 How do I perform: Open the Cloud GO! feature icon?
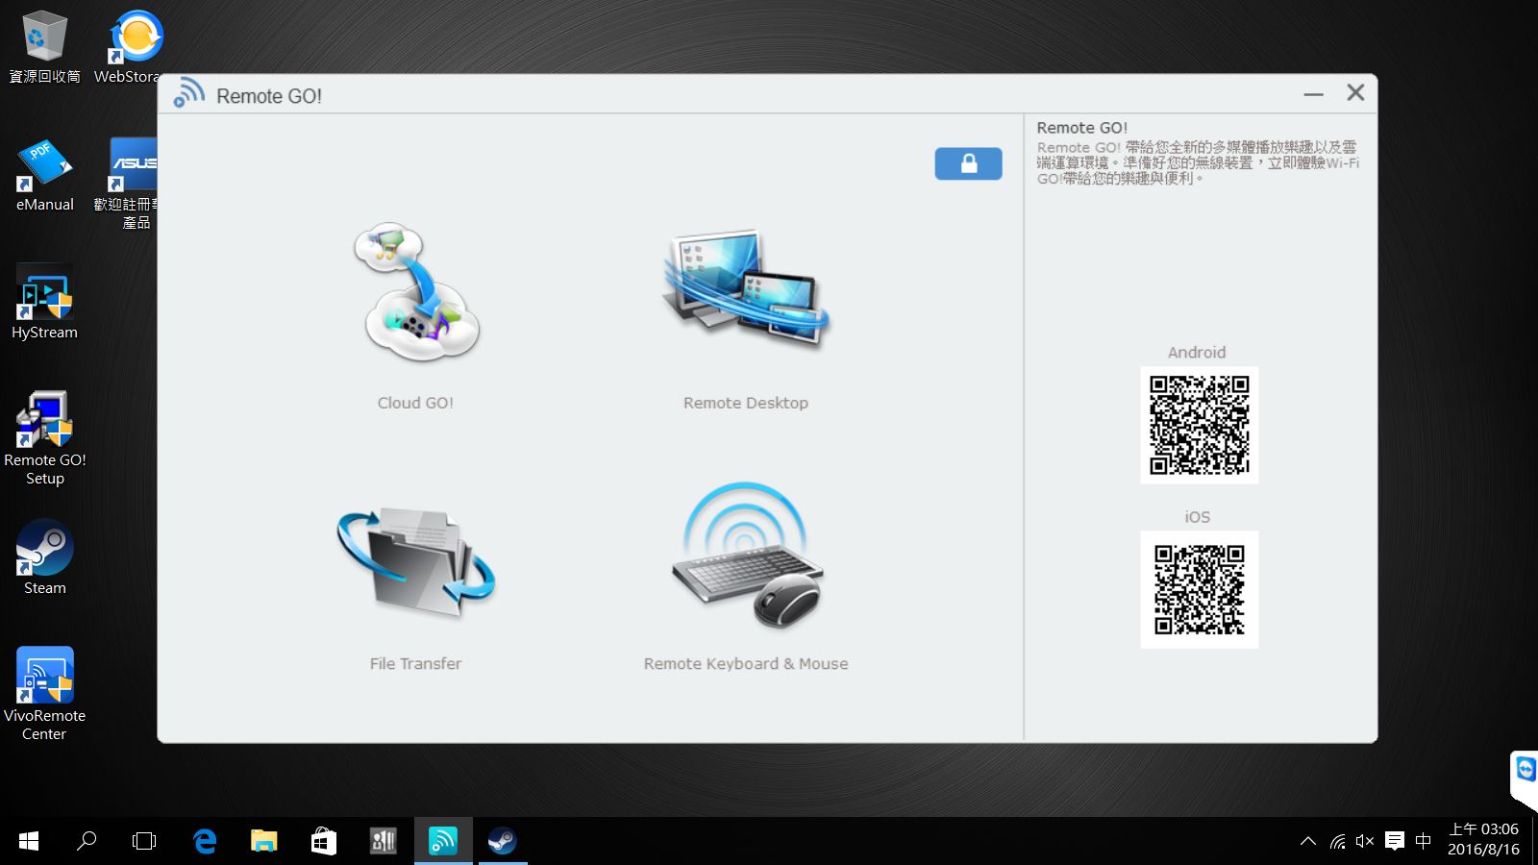(416, 292)
